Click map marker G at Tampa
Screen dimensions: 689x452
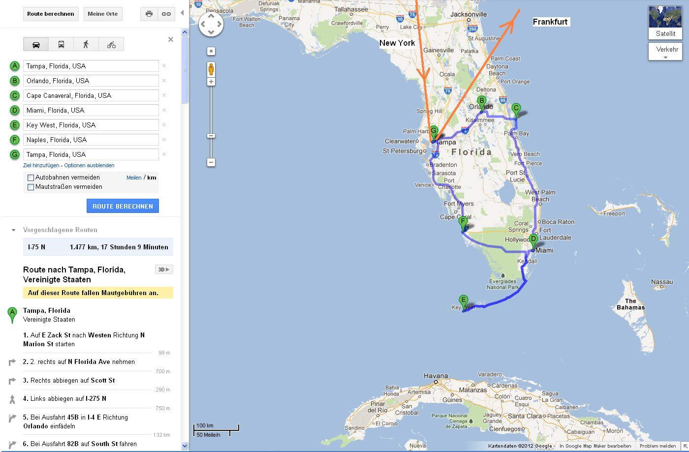434,133
